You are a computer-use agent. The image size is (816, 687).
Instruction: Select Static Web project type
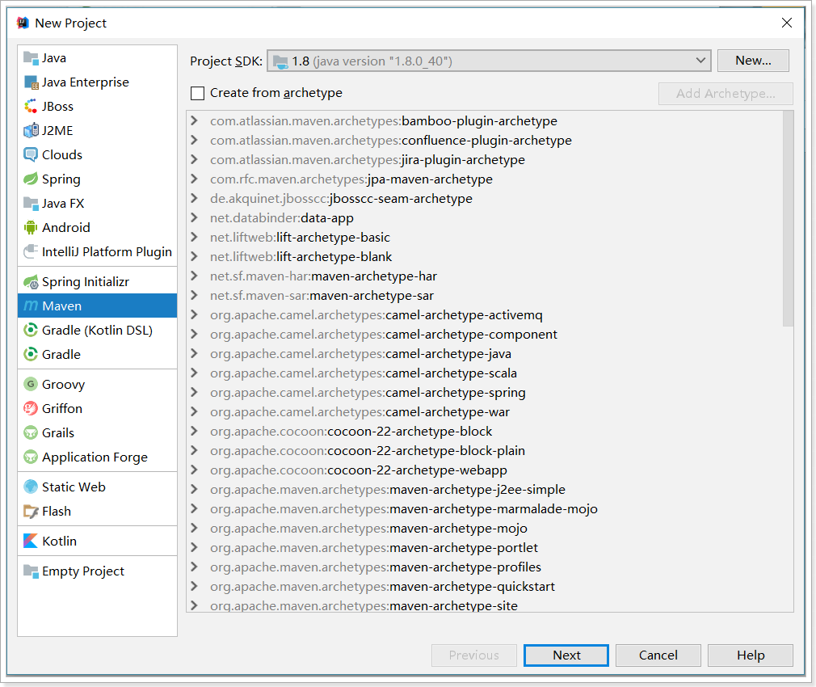97,487
